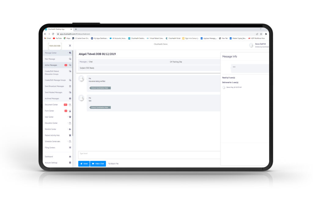The image size is (313, 198).
Task: Open Active Messages in the sidebar
Action: click(x=51, y=65)
